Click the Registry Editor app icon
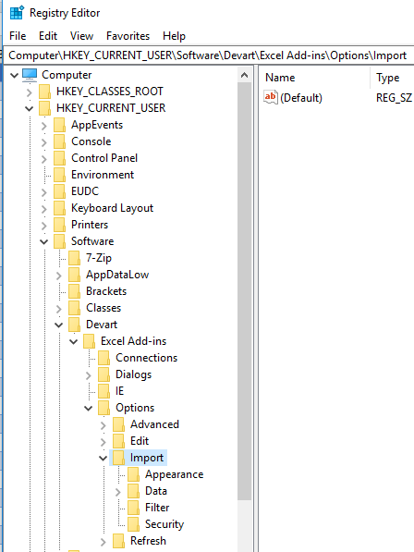This screenshot has height=552, width=414. coord(17,13)
